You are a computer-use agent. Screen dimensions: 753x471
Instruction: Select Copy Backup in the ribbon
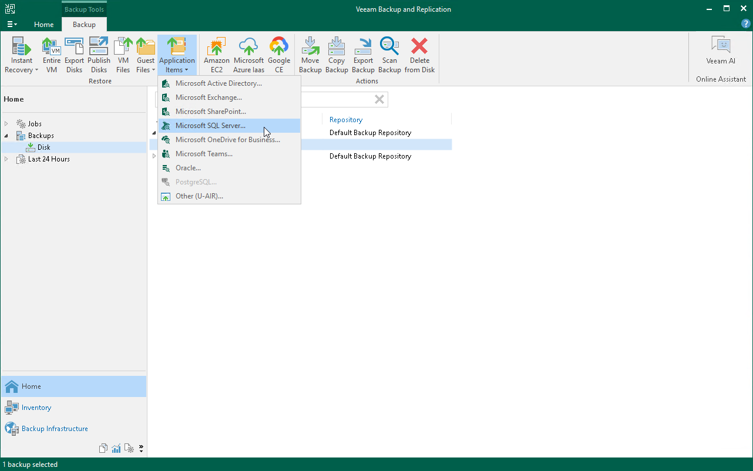pyautogui.click(x=337, y=55)
